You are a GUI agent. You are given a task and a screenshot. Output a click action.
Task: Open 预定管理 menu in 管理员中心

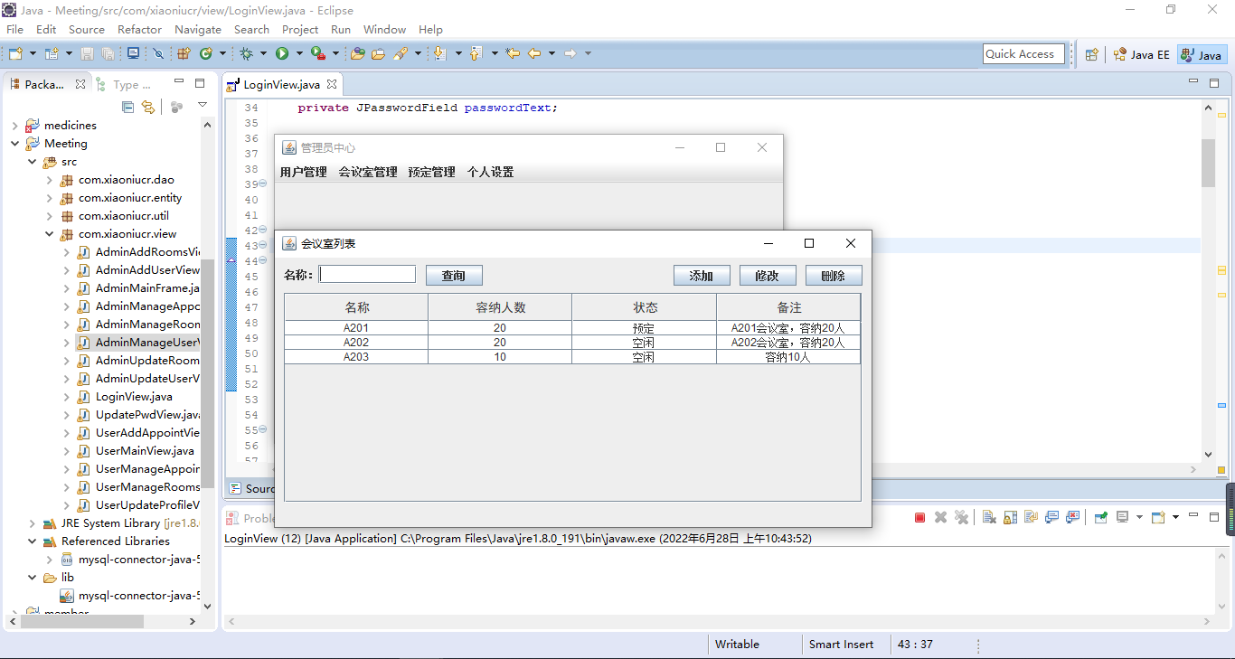click(x=432, y=172)
